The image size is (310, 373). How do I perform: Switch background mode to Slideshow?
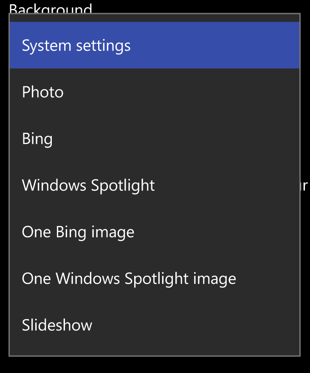coord(57,325)
